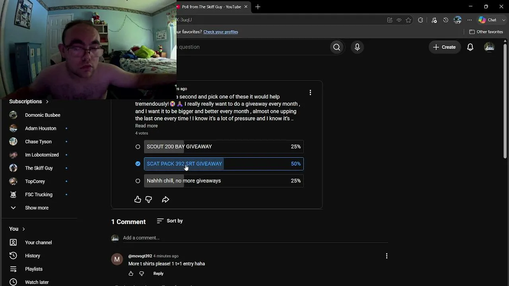Image resolution: width=509 pixels, height=286 pixels.
Task: Focus the YouTube search box
Action: 253,47
